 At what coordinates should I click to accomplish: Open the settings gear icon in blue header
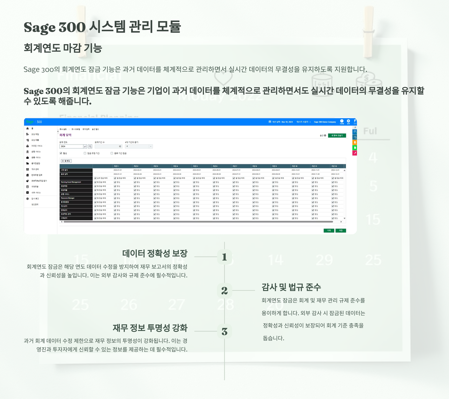coord(348,121)
